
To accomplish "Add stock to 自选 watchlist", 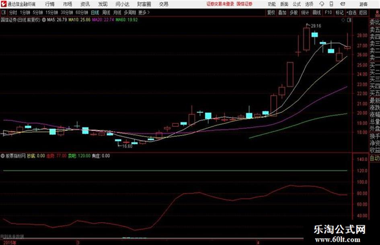I will coord(351,12).
